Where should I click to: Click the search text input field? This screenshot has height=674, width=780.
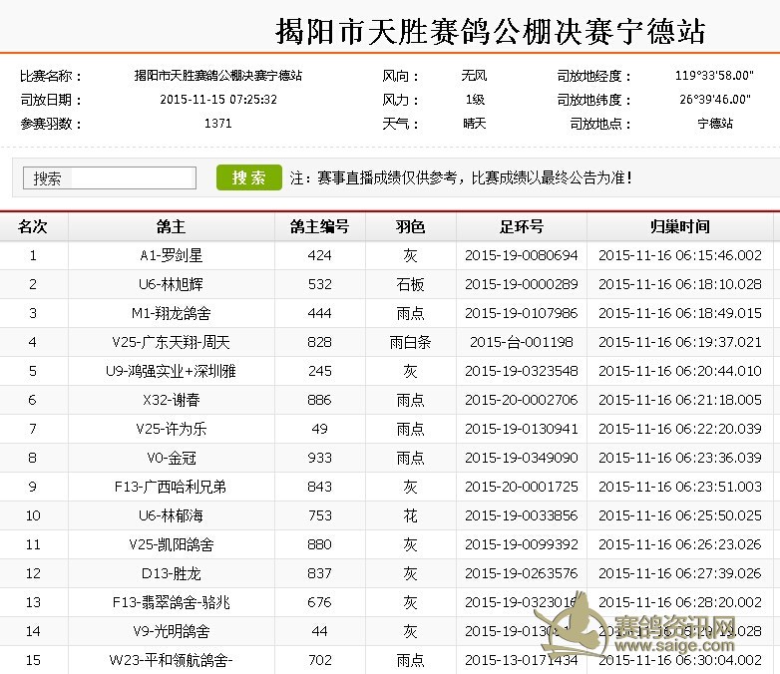pos(110,177)
